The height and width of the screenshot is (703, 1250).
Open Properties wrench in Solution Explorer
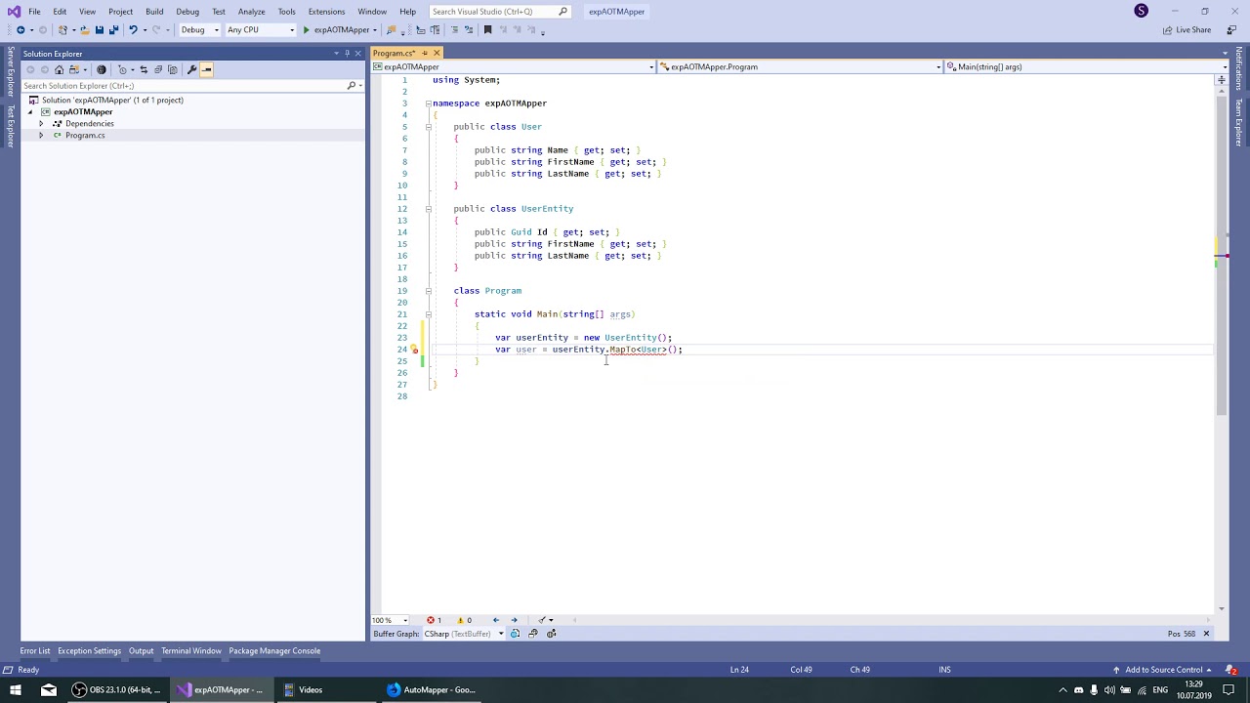[191, 69]
